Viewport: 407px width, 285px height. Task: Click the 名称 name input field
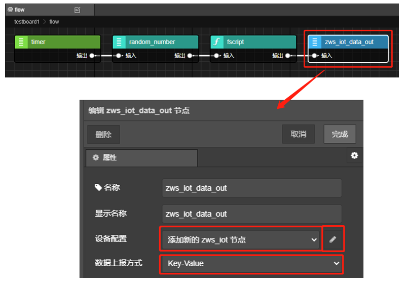252,188
